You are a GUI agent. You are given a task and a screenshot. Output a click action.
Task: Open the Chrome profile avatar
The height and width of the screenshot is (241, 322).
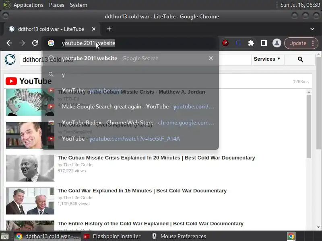click(x=277, y=43)
